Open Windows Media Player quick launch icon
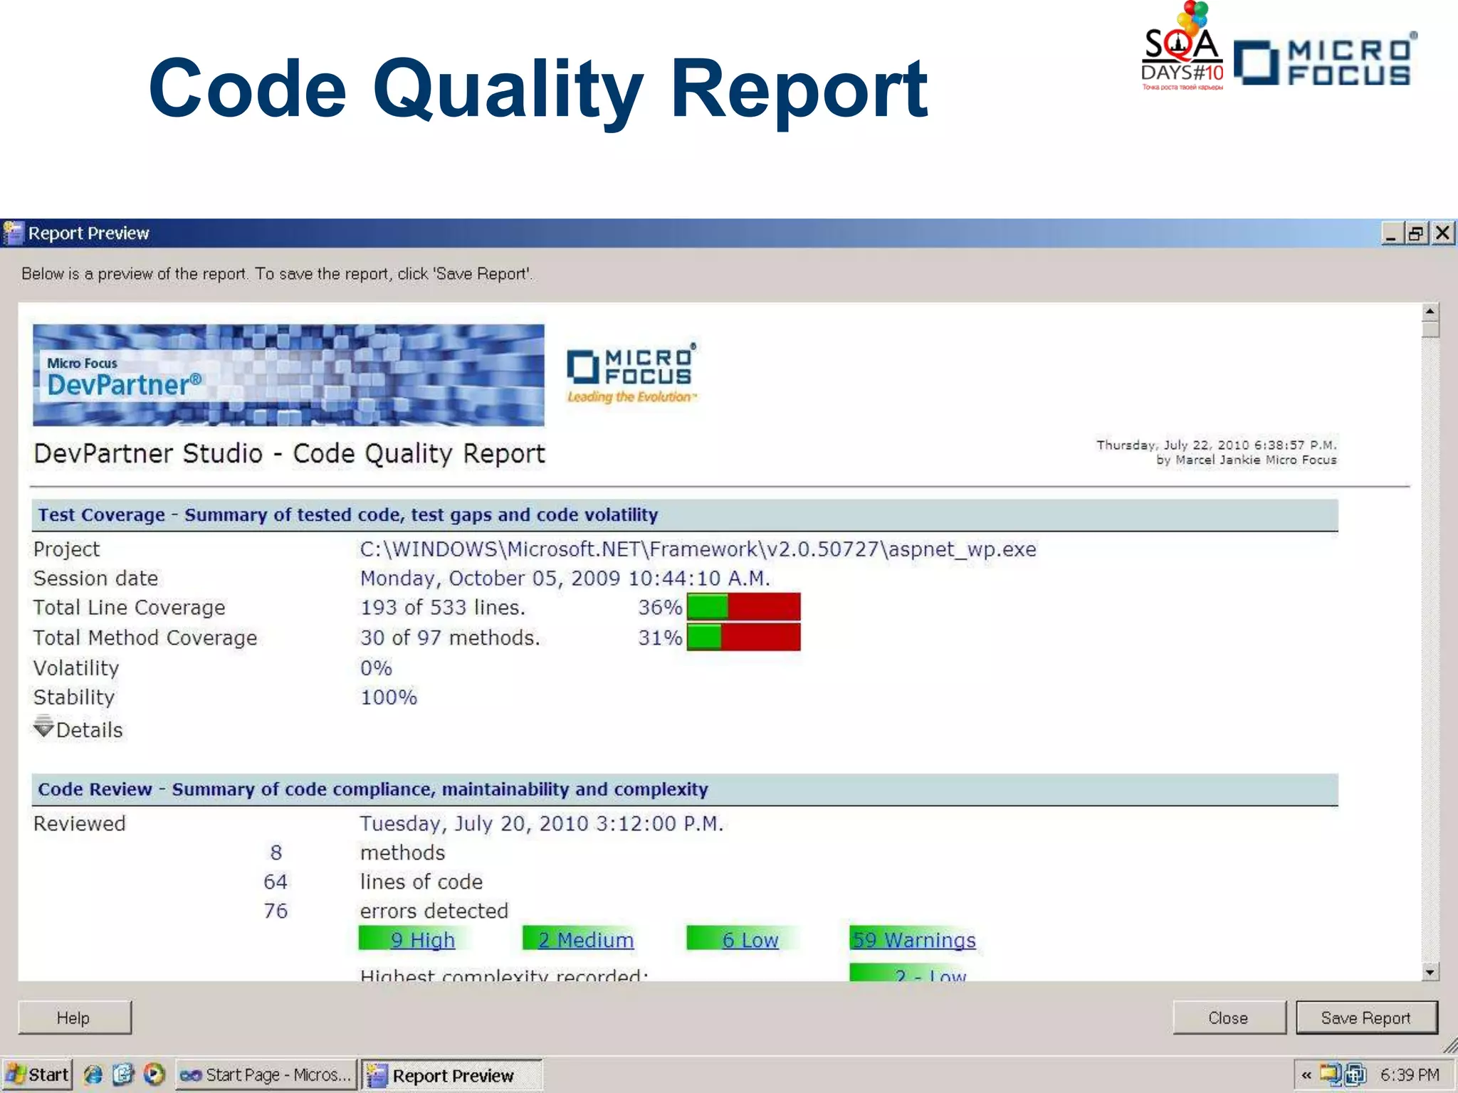The height and width of the screenshot is (1093, 1458). [154, 1074]
